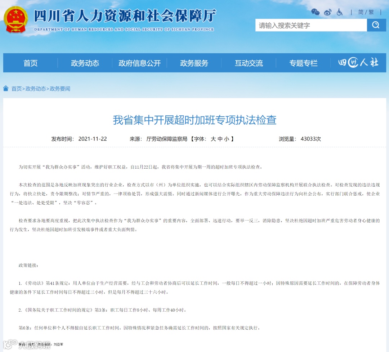This screenshot has height=352, width=389.
Task: Click the article title 我省集中开展超时加班专项执法检查
Action: point(195,120)
